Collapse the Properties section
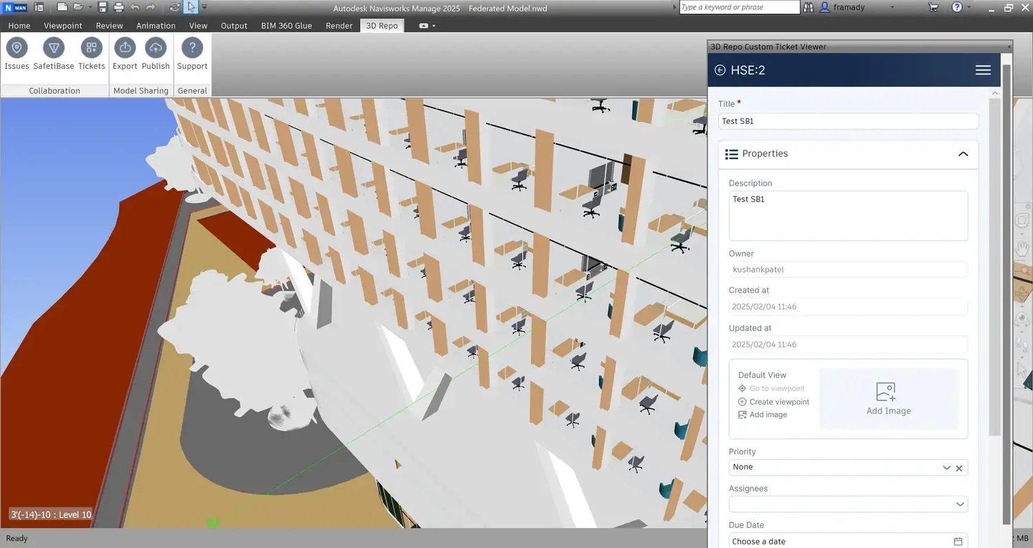 point(963,154)
